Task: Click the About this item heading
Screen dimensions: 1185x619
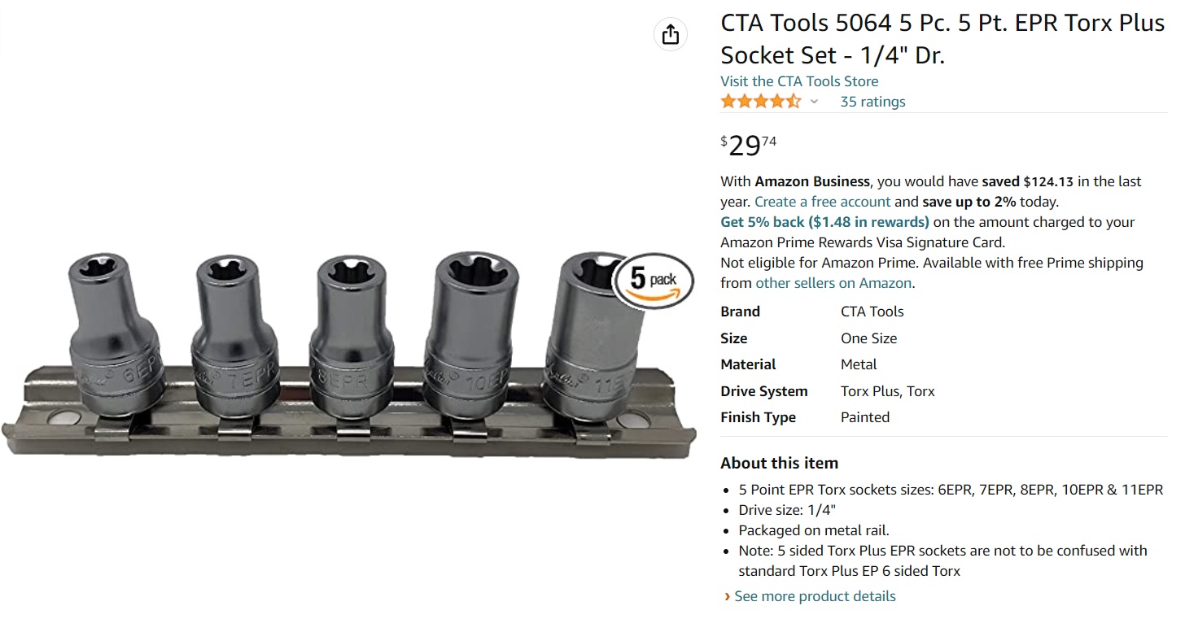Action: pos(779,463)
